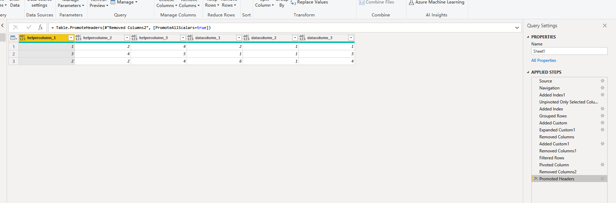Open settings gear for Expanded Custom1 step
The width and height of the screenshot is (616, 203).
click(603, 130)
